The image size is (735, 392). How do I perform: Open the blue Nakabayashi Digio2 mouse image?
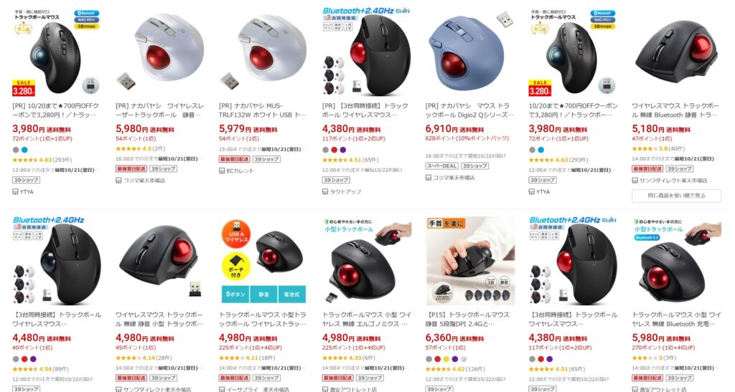470,52
